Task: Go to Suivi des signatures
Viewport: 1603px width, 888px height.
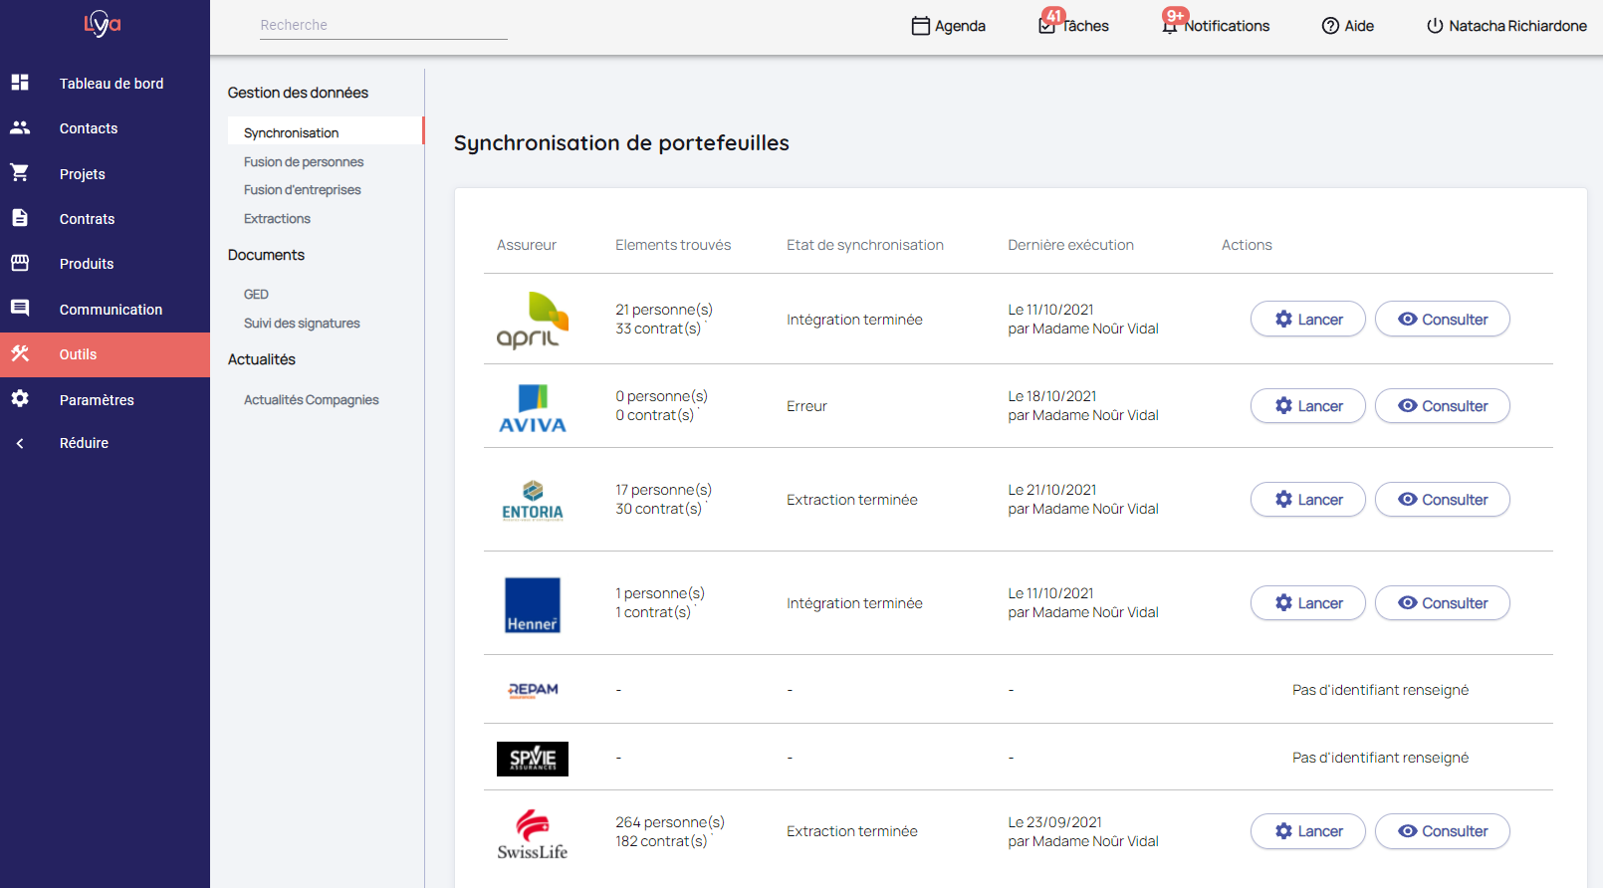Action: pos(302,324)
